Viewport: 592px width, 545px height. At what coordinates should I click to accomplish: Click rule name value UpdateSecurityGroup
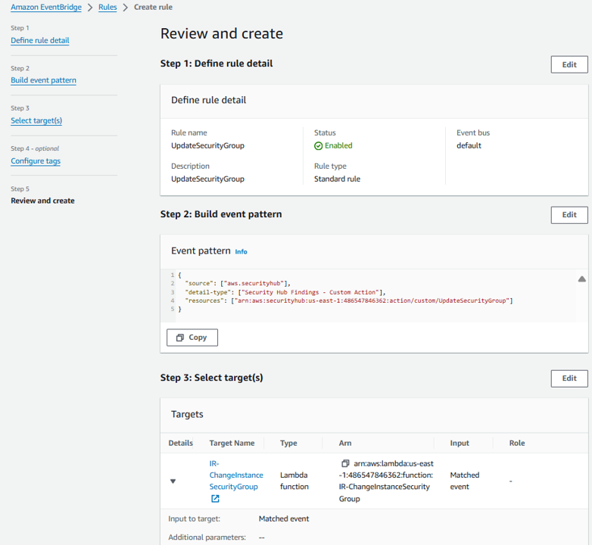point(207,145)
